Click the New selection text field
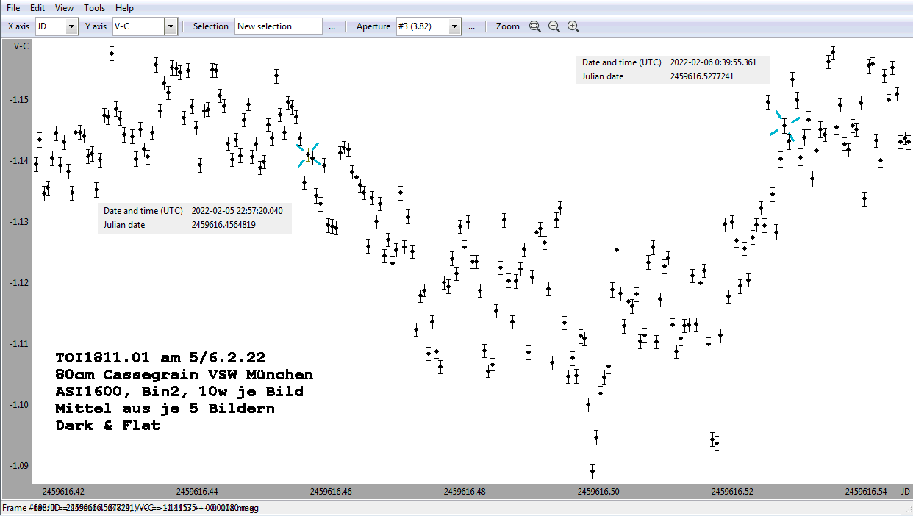The image size is (913, 516). click(279, 26)
